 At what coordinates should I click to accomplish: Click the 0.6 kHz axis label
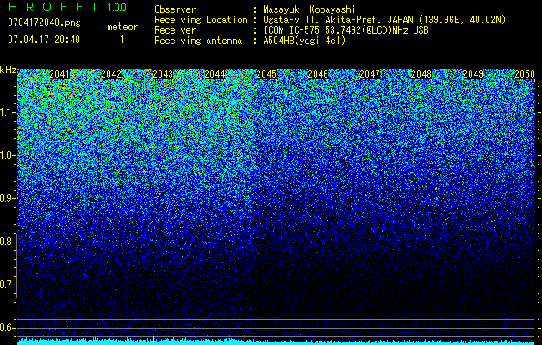point(7,328)
